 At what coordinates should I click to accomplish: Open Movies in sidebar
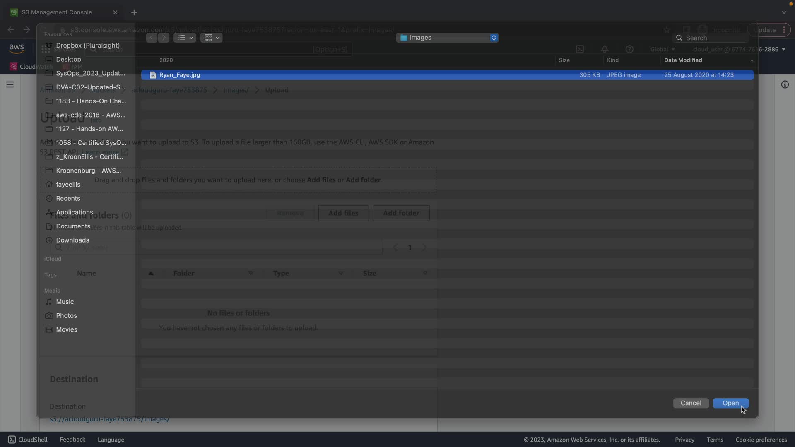[x=66, y=329]
